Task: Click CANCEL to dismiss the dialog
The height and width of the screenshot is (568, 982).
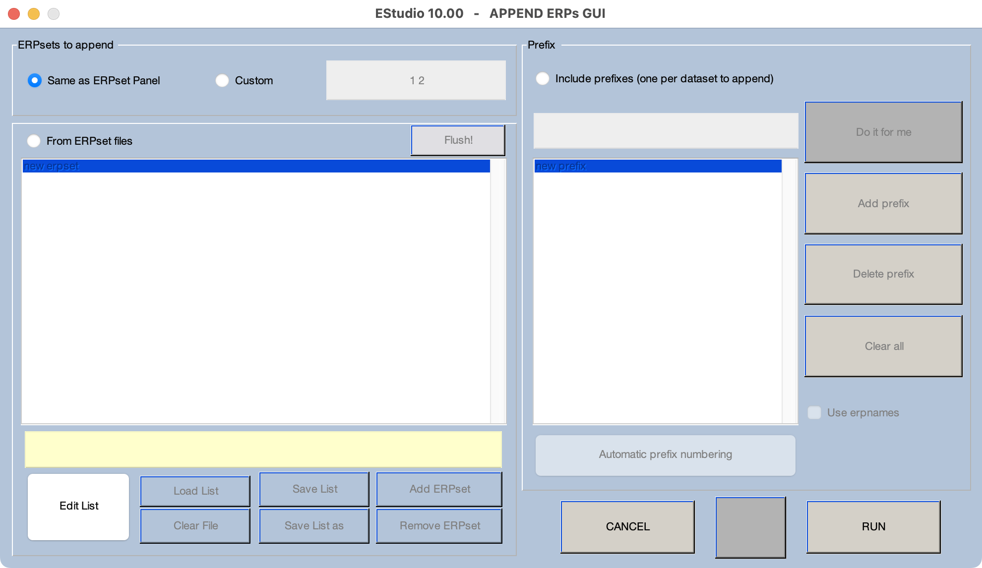Action: click(627, 526)
